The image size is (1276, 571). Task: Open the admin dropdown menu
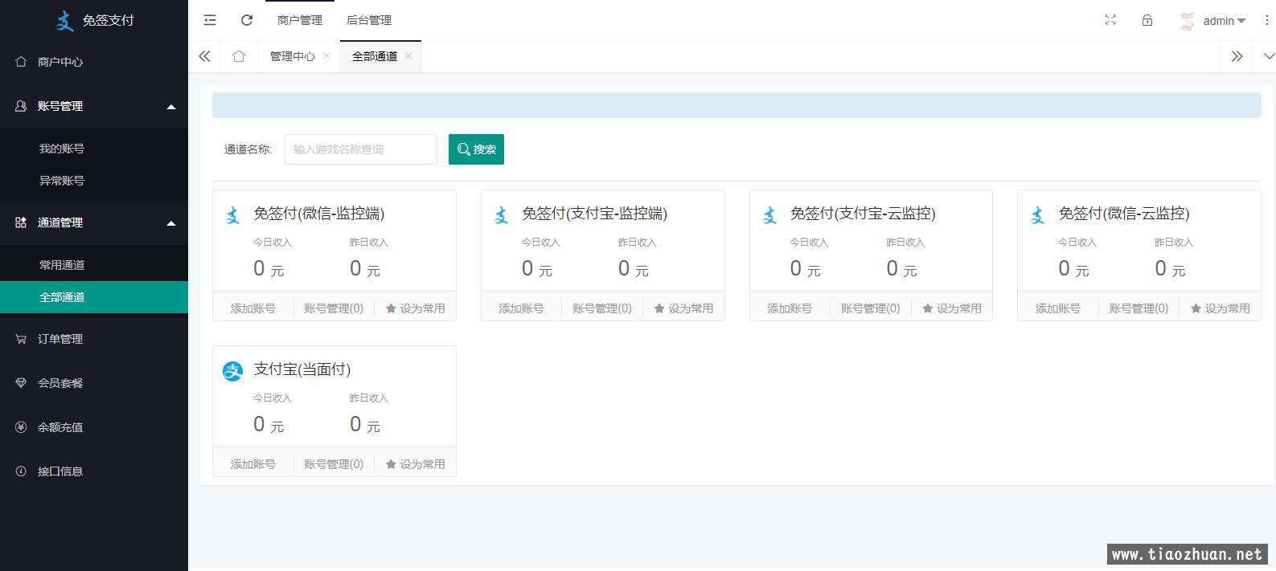1224,21
